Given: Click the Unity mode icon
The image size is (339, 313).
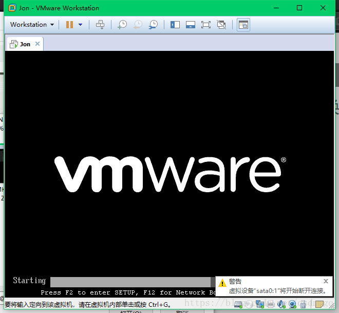Looking at the screenshot, I should pyautogui.click(x=221, y=25).
